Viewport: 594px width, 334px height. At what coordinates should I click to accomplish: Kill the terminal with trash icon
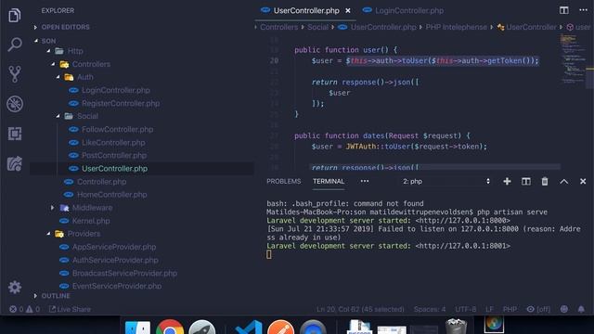pyautogui.click(x=545, y=182)
